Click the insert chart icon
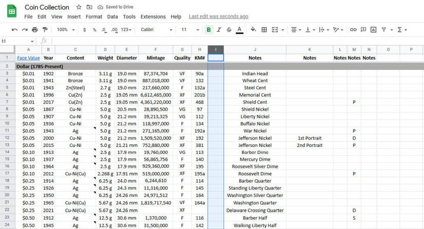 tap(374, 30)
